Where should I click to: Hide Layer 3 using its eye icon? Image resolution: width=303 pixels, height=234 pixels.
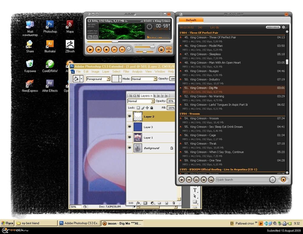click(130, 127)
